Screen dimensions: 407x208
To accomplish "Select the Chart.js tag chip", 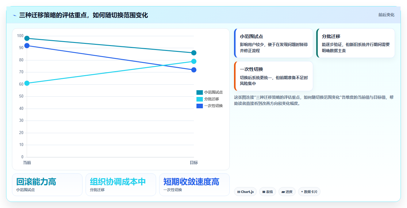I will 245,192.
